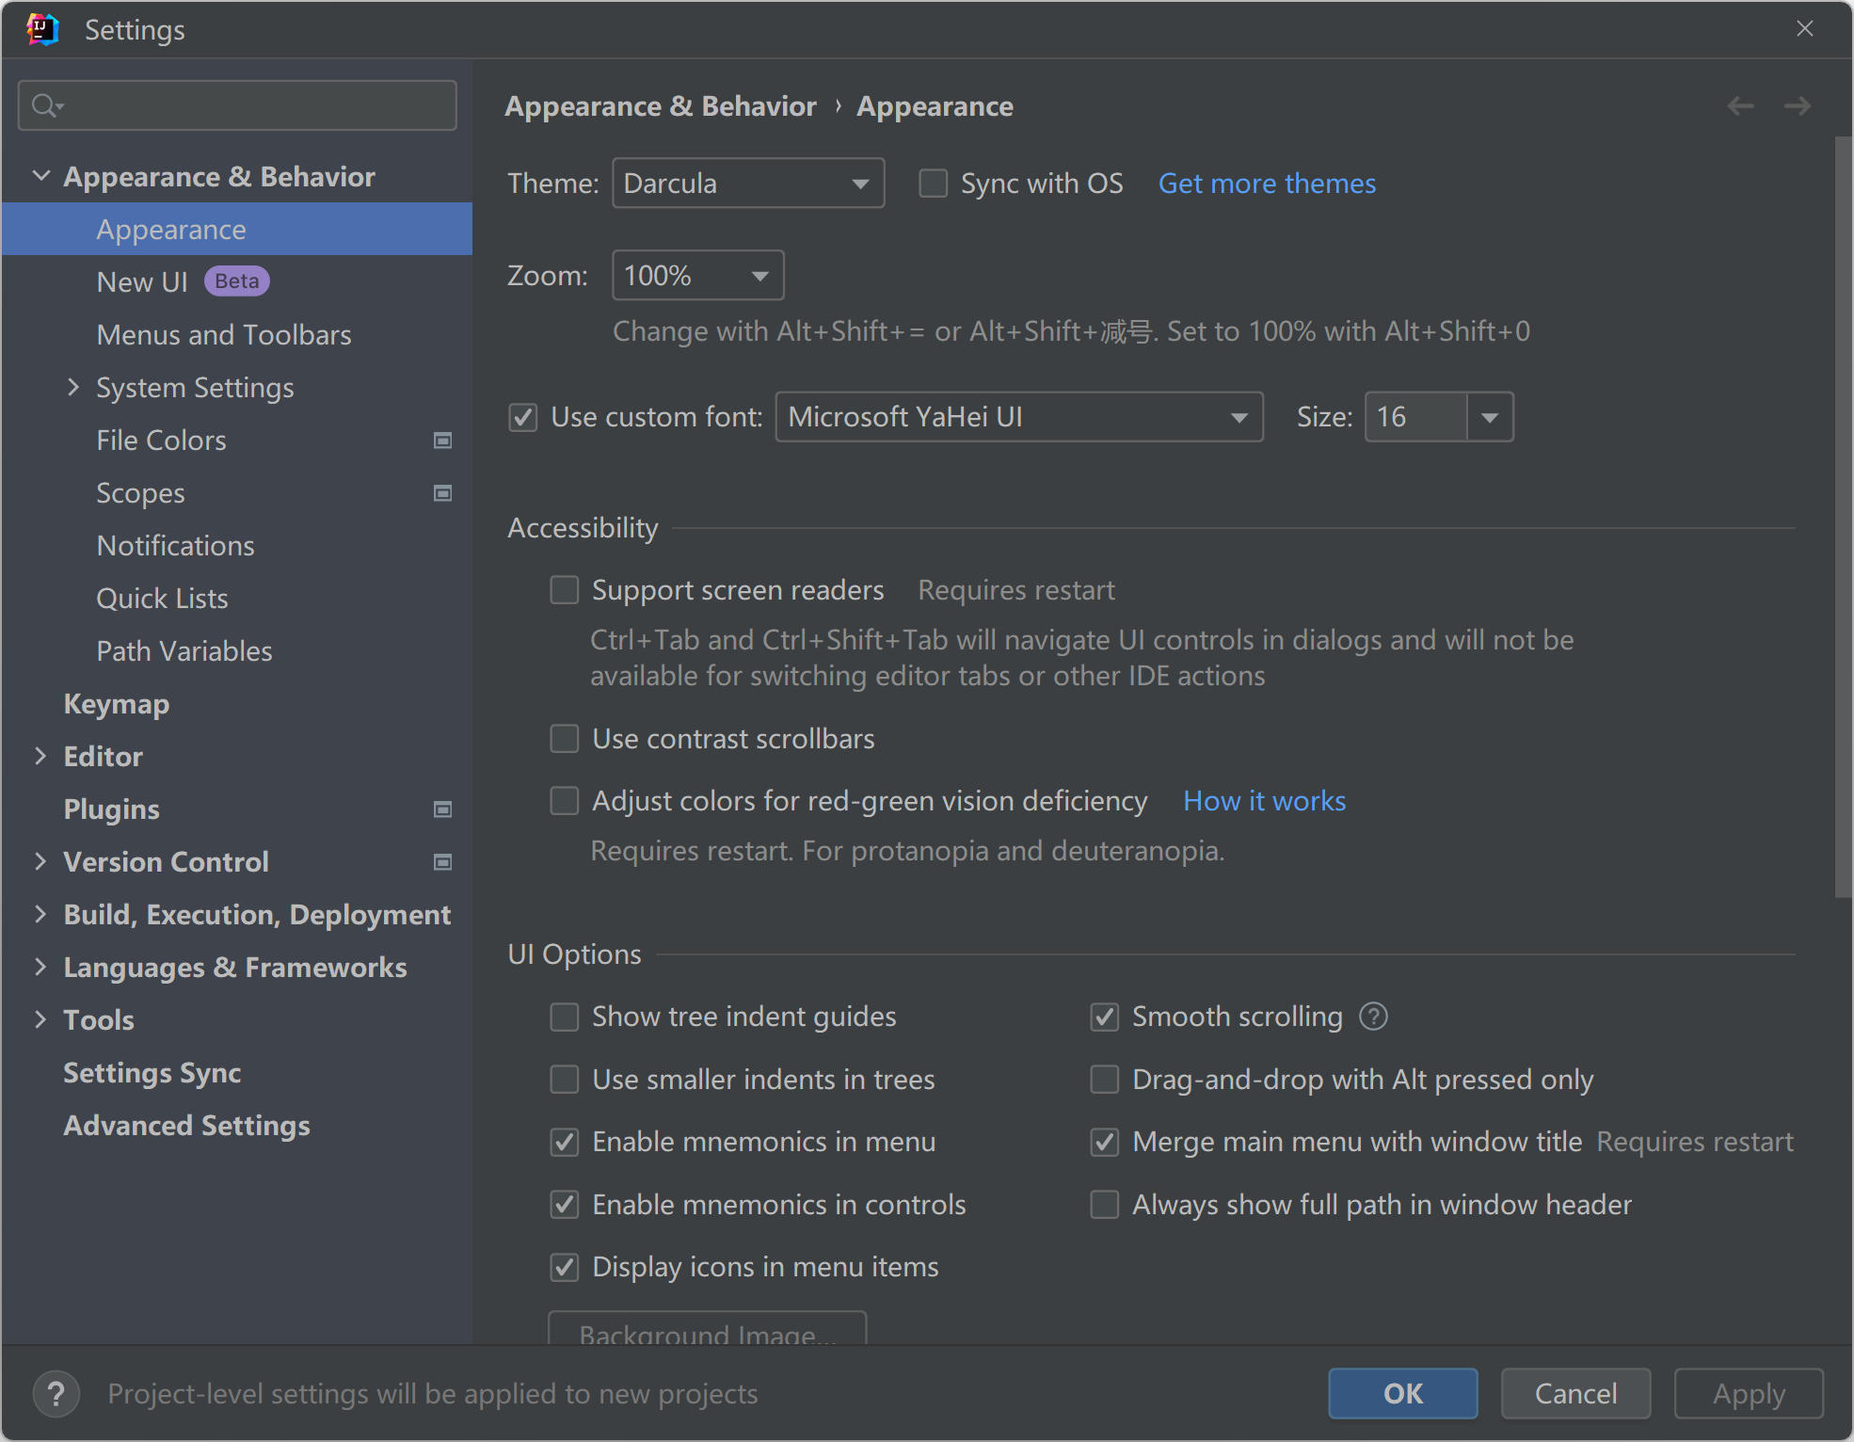The width and height of the screenshot is (1854, 1442).
Task: Collapse Appearance & Behavior tree node
Action: point(41,176)
